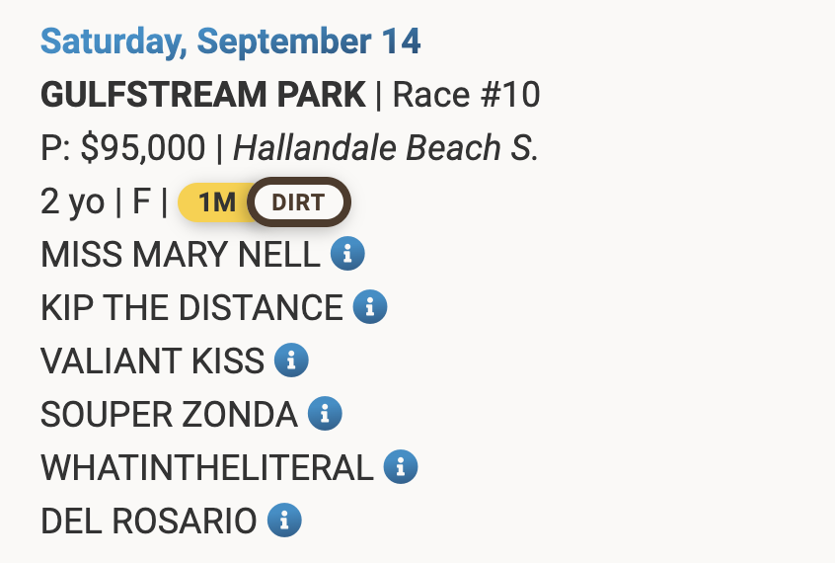Show info for Valiant Kiss
Viewport: 835px width, 563px height.
pos(291,360)
